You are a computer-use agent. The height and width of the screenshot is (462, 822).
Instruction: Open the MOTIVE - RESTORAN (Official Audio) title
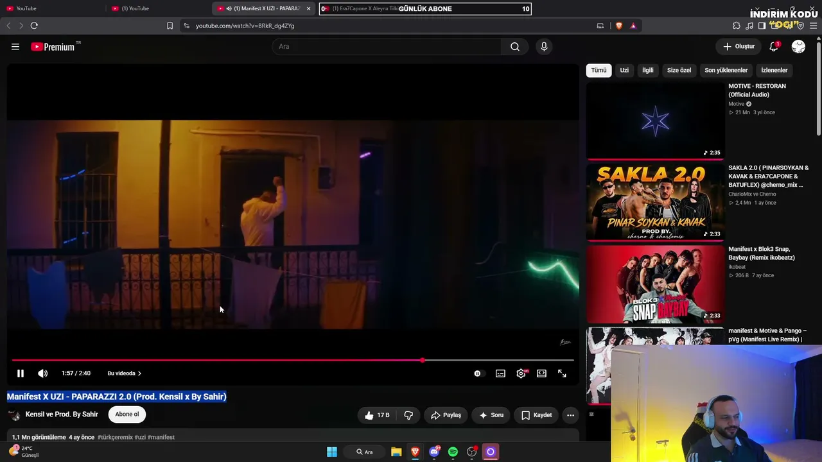pos(757,90)
